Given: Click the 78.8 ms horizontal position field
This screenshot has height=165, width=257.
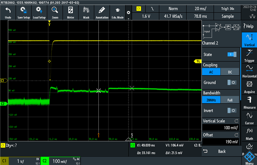Looking at the screenshot, I should coord(200,16).
